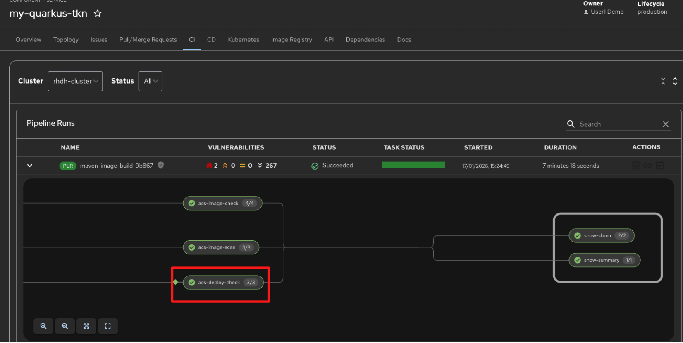The width and height of the screenshot is (683, 343).
Task: Expand all pipeline runs
Action: pos(675,81)
